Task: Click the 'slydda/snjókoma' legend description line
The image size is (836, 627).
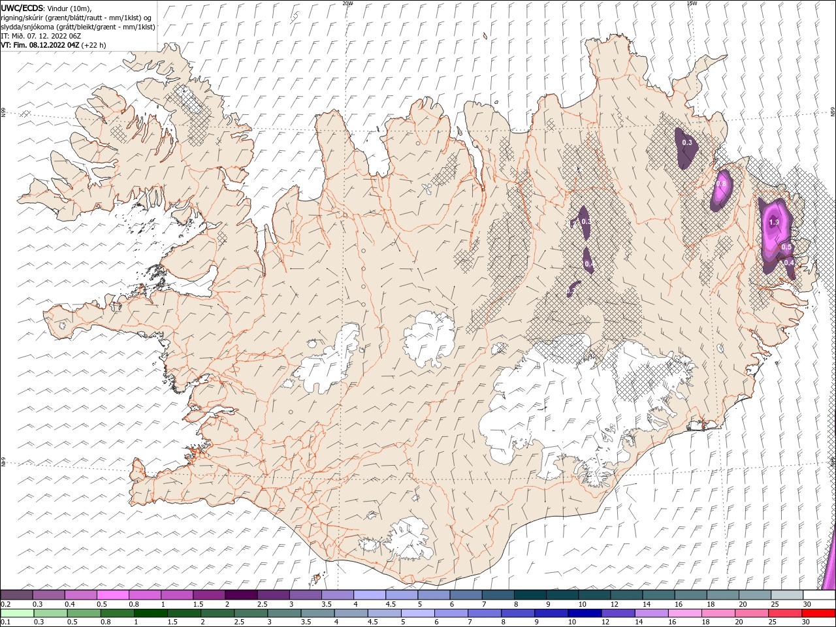Action: pyautogui.click(x=78, y=27)
